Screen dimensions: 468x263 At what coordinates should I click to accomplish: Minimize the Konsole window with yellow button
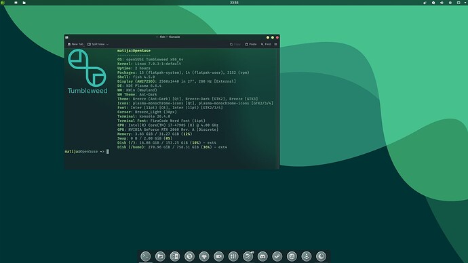pos(268,37)
